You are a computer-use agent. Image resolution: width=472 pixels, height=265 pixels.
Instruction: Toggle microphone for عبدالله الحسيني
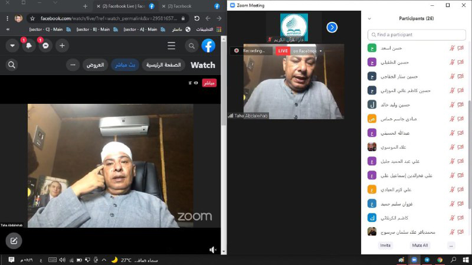click(x=452, y=133)
